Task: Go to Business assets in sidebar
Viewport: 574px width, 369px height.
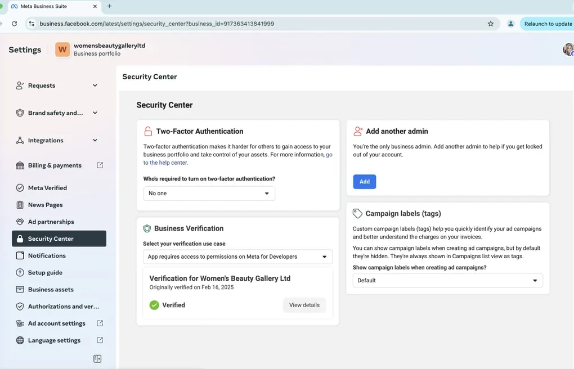Action: click(x=59, y=289)
